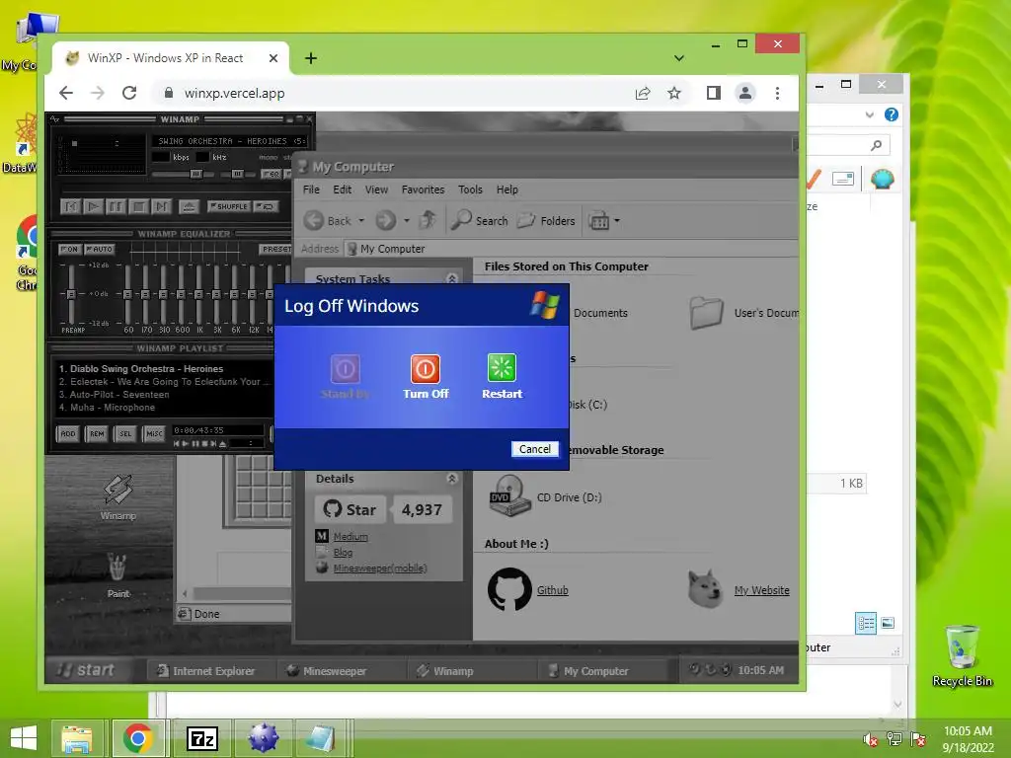Select playlist track Diablo Swing Orchestra - Heroines
1011x758 pixels.
(x=140, y=369)
